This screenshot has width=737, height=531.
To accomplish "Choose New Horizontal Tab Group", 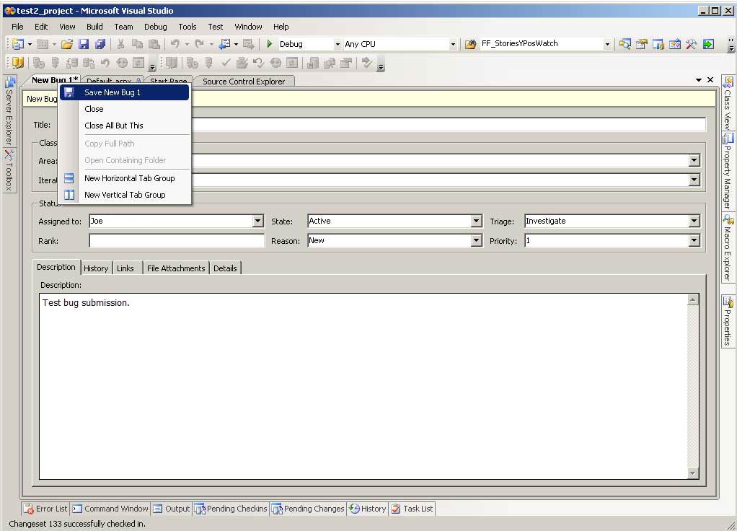I will (125, 178).
